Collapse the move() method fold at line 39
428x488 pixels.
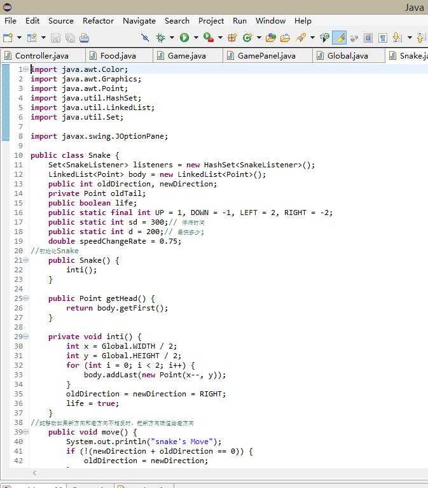click(x=26, y=431)
